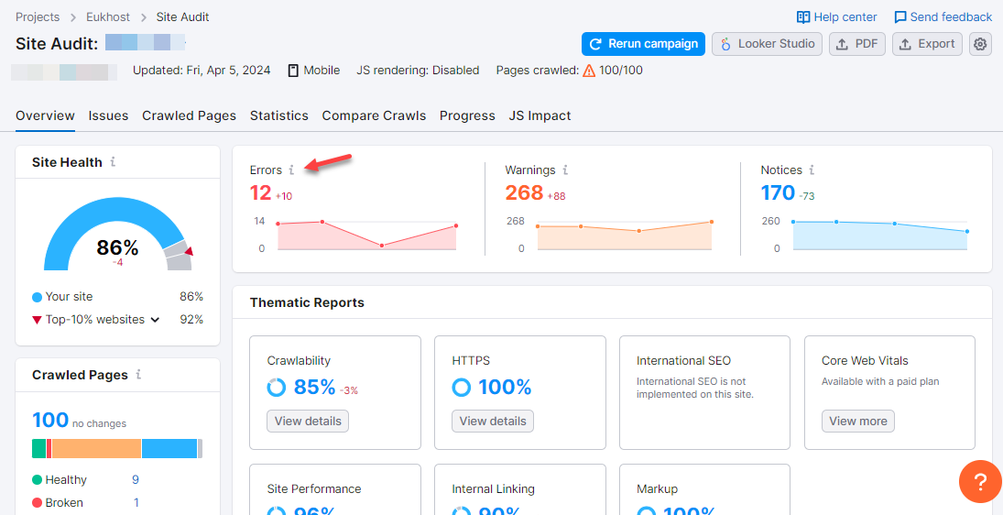The width and height of the screenshot is (1003, 515).
Task: Open the Help center link
Action: tap(836, 17)
